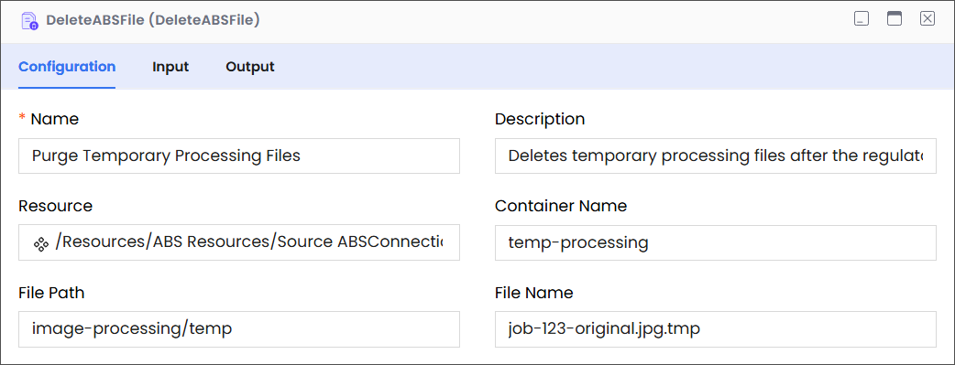Close the DeleteABSFile dialog
The height and width of the screenshot is (365, 955).
click(927, 19)
